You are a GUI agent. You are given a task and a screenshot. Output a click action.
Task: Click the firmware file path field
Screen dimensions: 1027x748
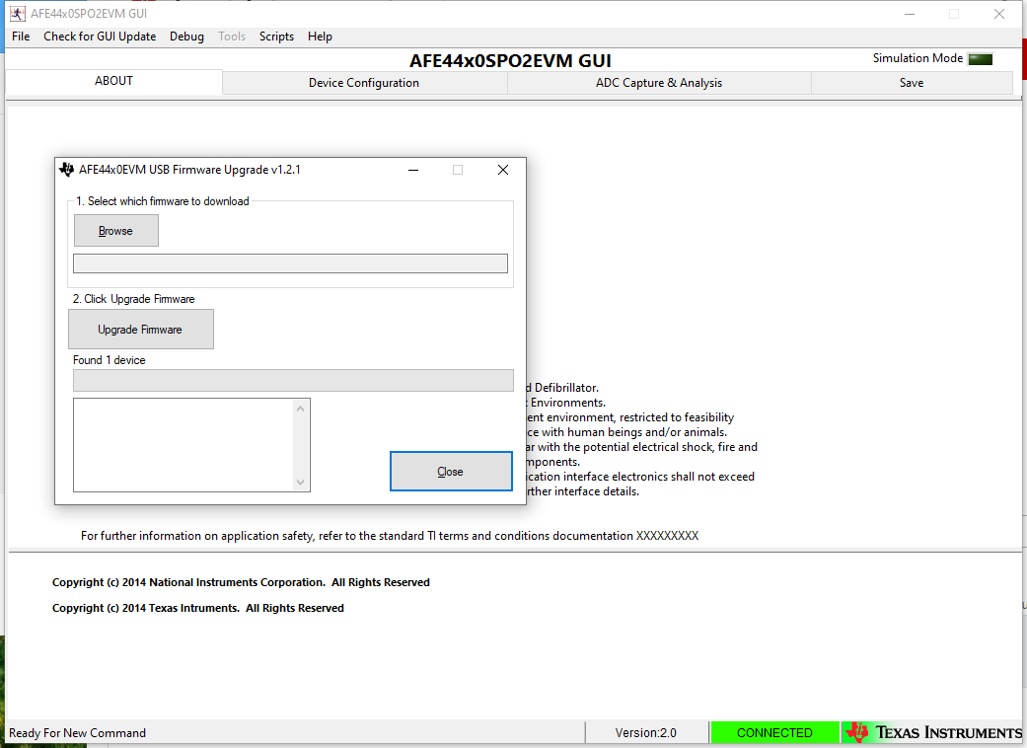click(x=290, y=263)
